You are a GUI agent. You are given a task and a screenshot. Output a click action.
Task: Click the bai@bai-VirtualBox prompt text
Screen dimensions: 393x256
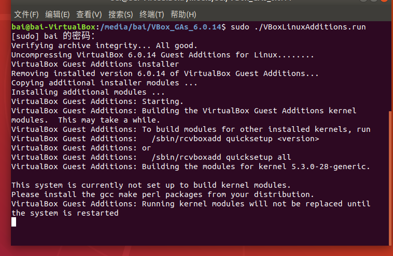point(53,27)
